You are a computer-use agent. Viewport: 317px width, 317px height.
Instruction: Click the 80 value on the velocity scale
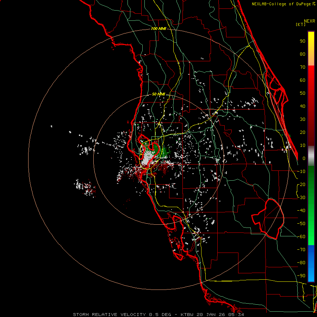303,54
